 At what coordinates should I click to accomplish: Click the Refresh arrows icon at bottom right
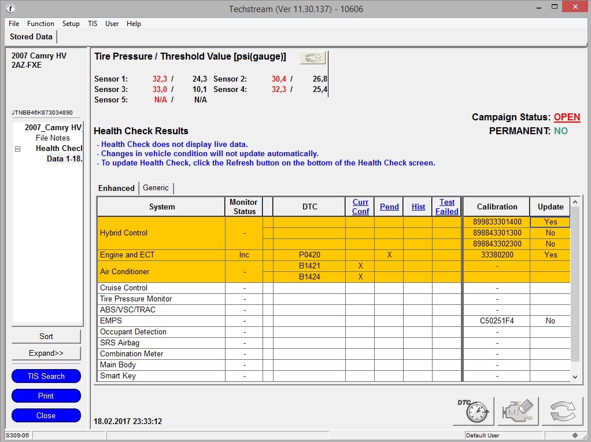pyautogui.click(x=563, y=411)
